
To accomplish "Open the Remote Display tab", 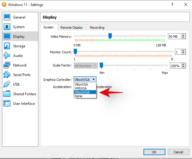I will coord(72,28).
